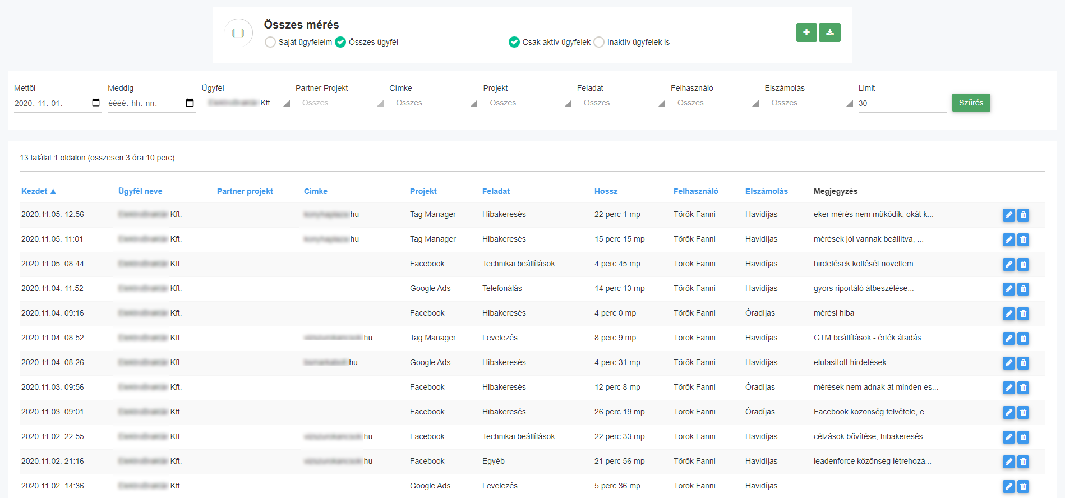The height and width of the screenshot is (498, 1065).
Task: Click 'Telefonálás' task cell
Action: click(502, 288)
